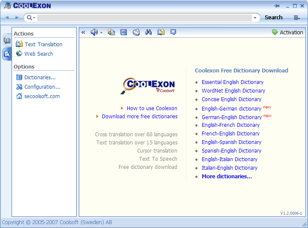Click the Copyright Coolsoft status bar text
This screenshot has width=308, height=228.
click(x=57, y=222)
